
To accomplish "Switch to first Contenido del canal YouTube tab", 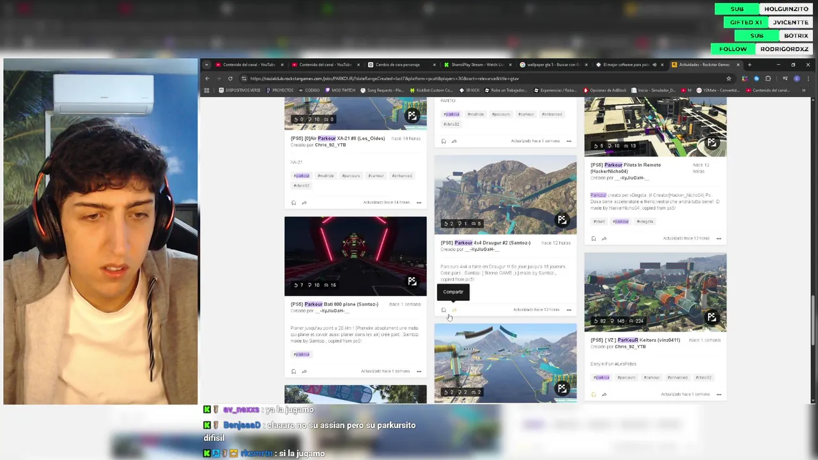I will pyautogui.click(x=249, y=65).
